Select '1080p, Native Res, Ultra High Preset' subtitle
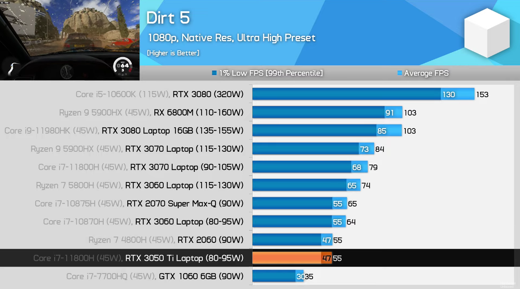The width and height of the screenshot is (520, 289). [x=231, y=38]
